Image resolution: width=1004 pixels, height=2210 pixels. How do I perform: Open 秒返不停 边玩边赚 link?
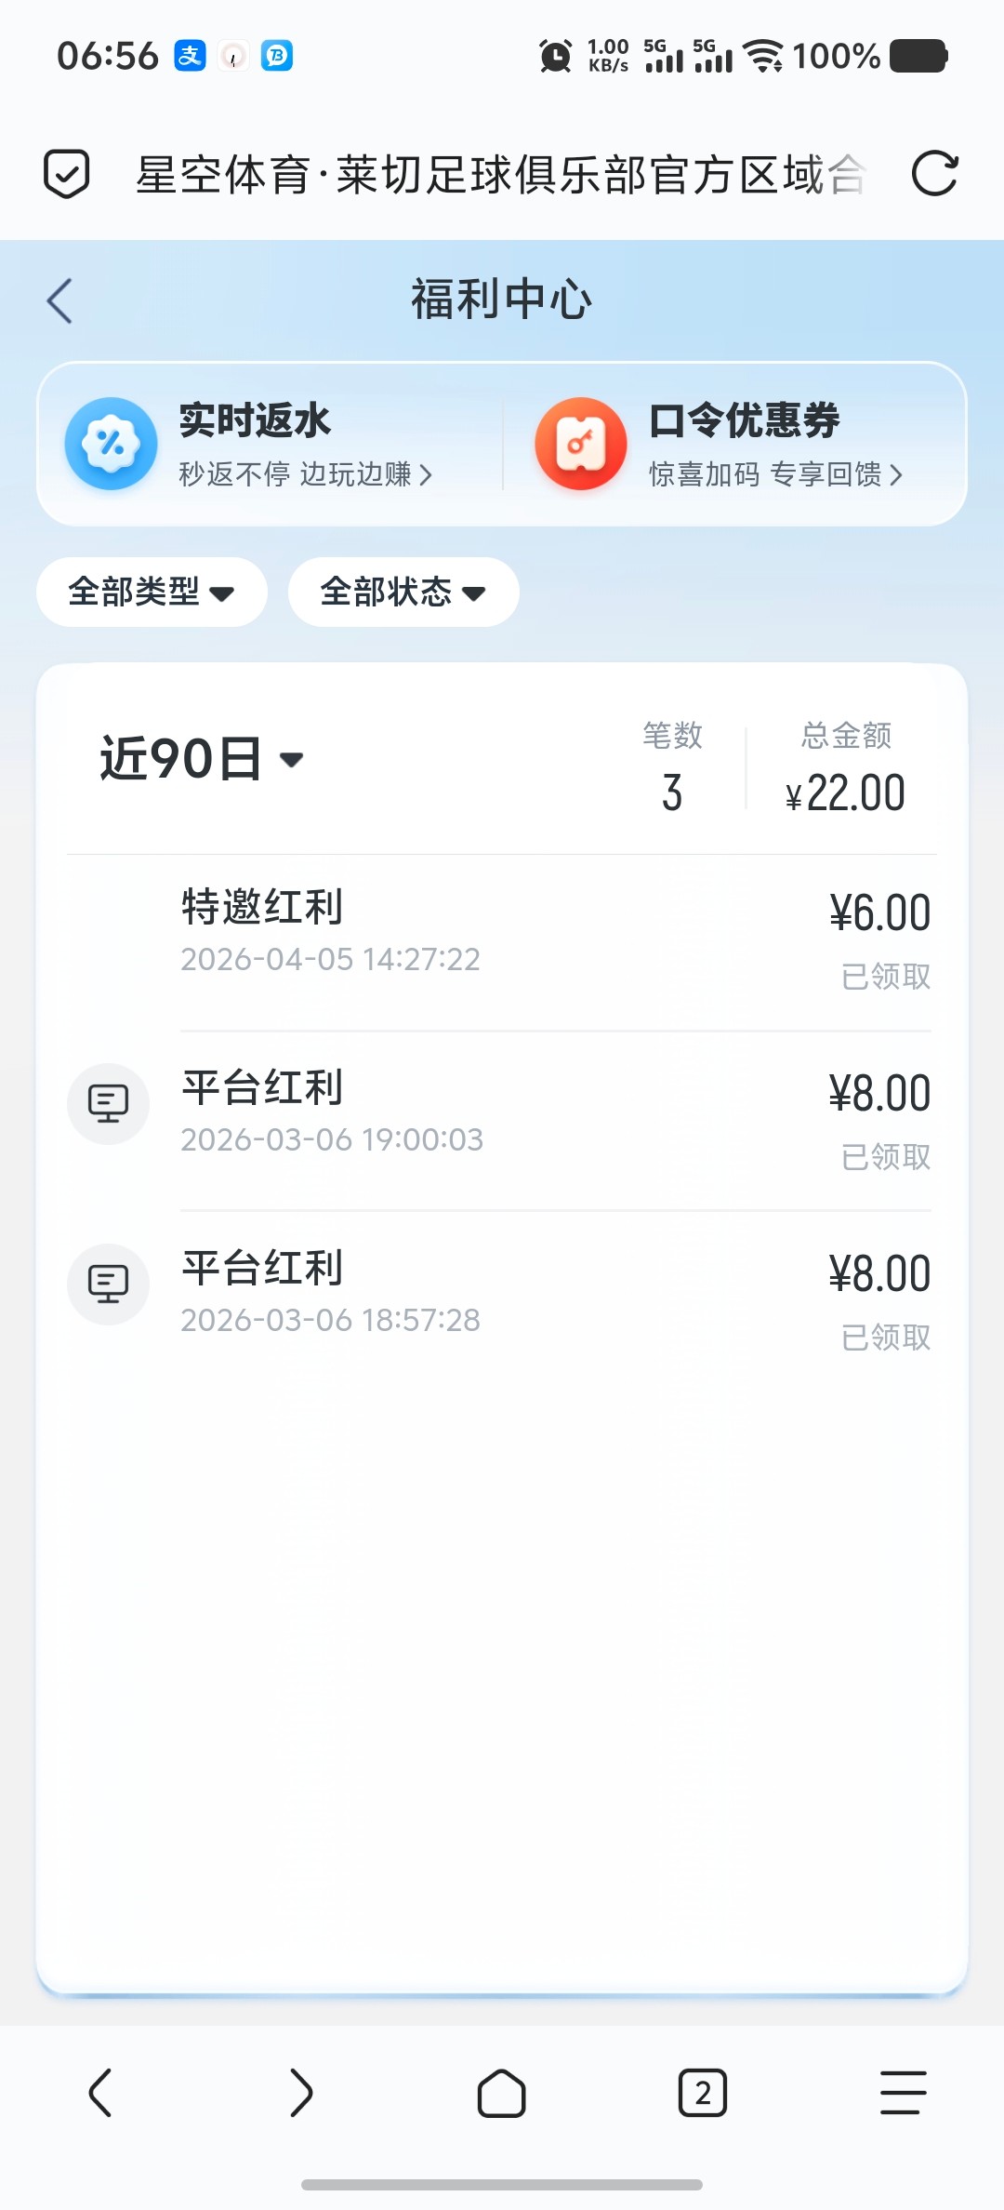tap(305, 474)
